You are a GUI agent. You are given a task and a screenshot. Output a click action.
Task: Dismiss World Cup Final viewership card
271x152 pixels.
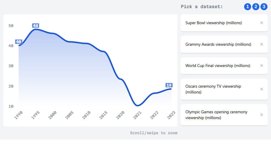pos(261,66)
